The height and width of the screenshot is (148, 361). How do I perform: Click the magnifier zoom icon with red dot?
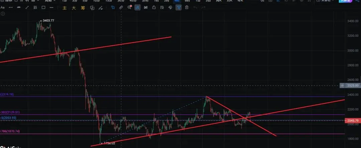click(129, 7)
